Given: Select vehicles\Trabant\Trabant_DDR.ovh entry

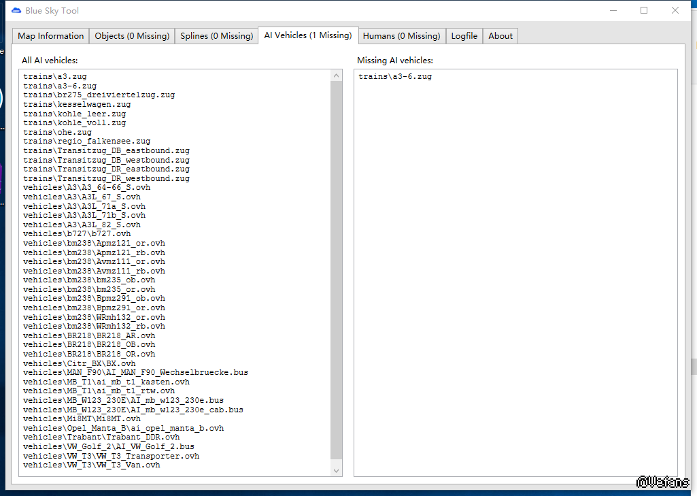Looking at the screenshot, I should coord(101,437).
